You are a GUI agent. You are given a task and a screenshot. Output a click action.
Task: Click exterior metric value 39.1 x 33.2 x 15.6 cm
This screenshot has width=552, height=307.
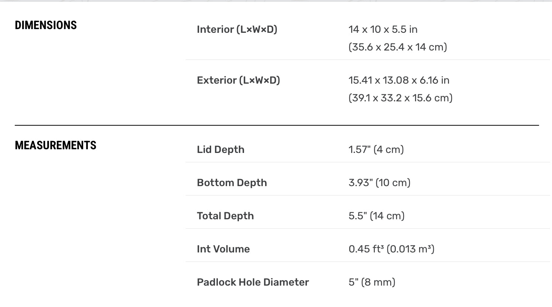(x=400, y=98)
